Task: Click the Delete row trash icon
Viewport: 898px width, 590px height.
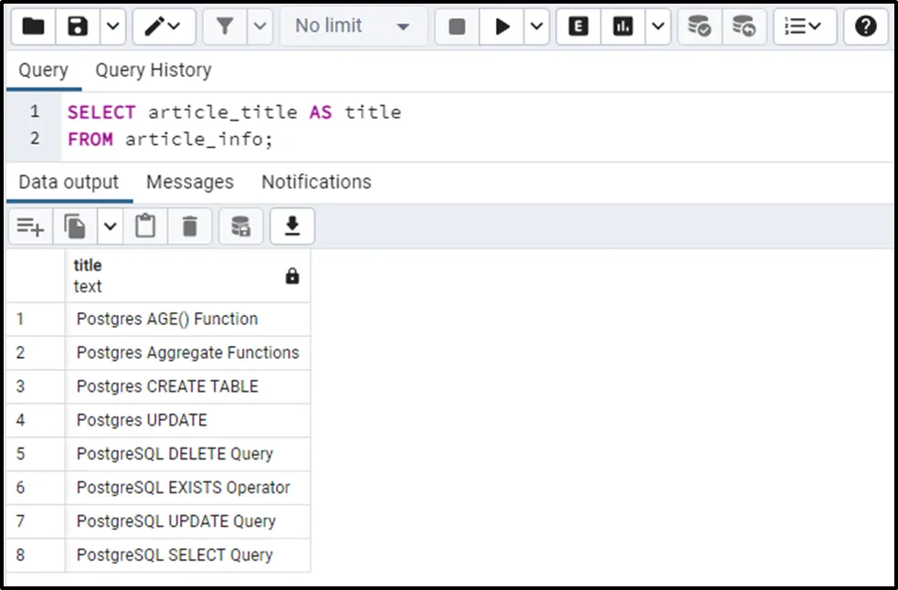Action: click(x=190, y=226)
